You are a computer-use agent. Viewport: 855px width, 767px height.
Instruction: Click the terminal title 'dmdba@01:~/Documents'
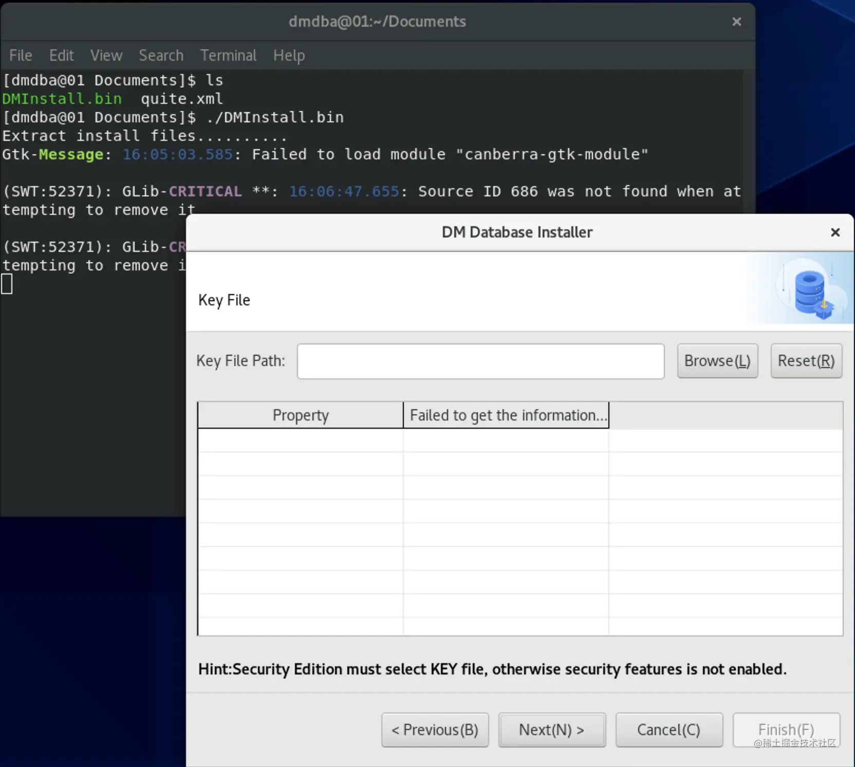(377, 22)
